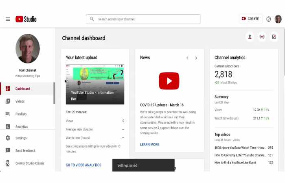Click the Settings gear icon
This screenshot has width=285, height=183.
[8, 138]
